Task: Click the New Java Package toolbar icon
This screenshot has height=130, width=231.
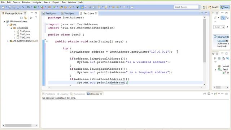Action: click(49, 7)
